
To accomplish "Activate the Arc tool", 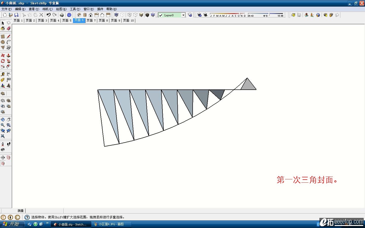I will pyautogui.click(x=8, y=42).
